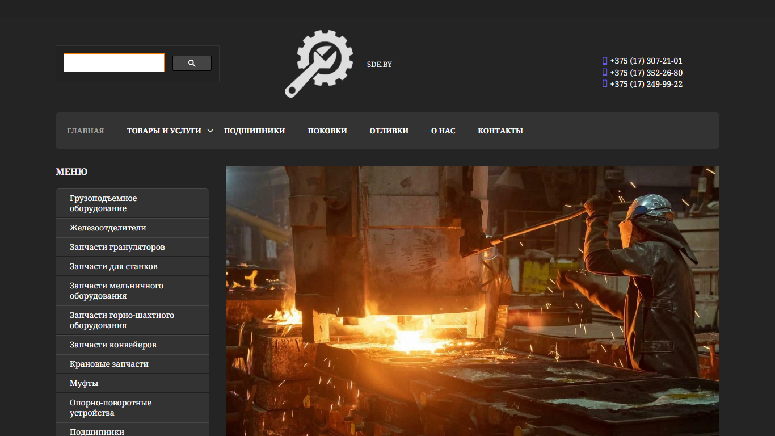Open Грузоподъемное оборудование in sidebar menu
Screen dimensions: 775x436
132,203
